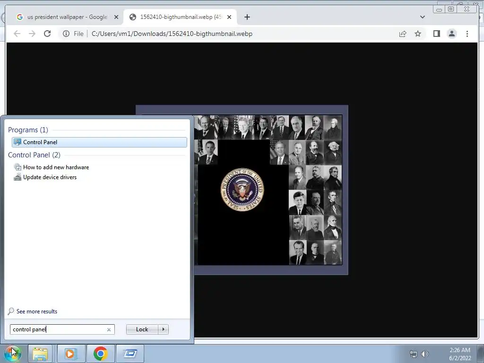Click See more results link
This screenshot has width=484, height=363.
pos(37,311)
